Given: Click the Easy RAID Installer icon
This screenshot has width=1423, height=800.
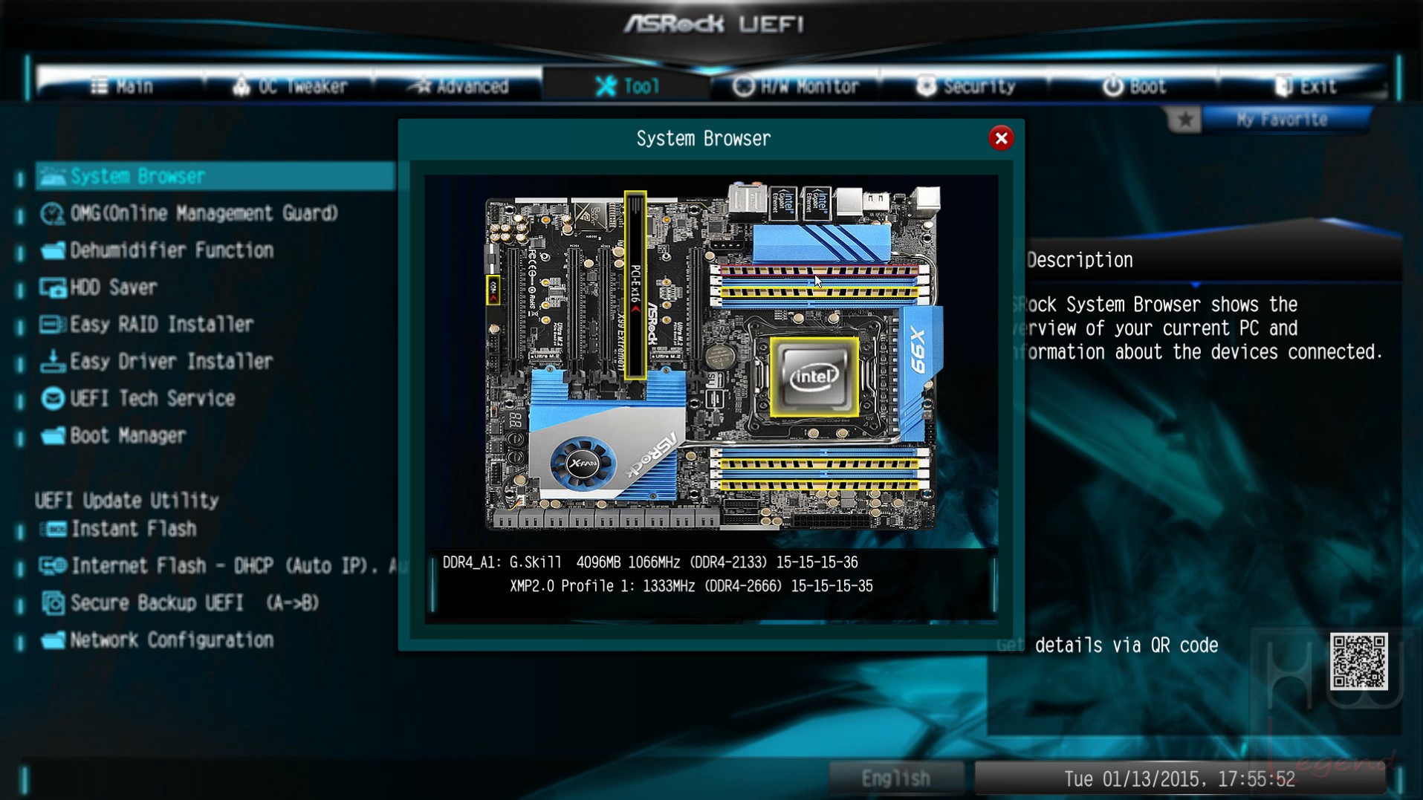Looking at the screenshot, I should click(x=53, y=325).
